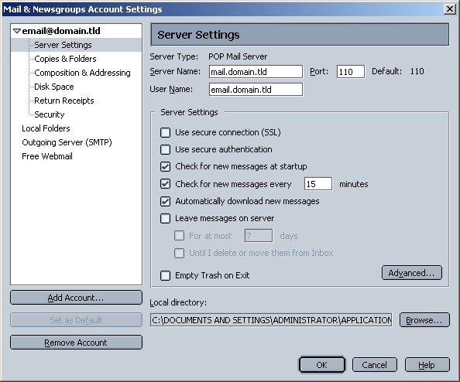Select Local Folders account

click(46, 128)
